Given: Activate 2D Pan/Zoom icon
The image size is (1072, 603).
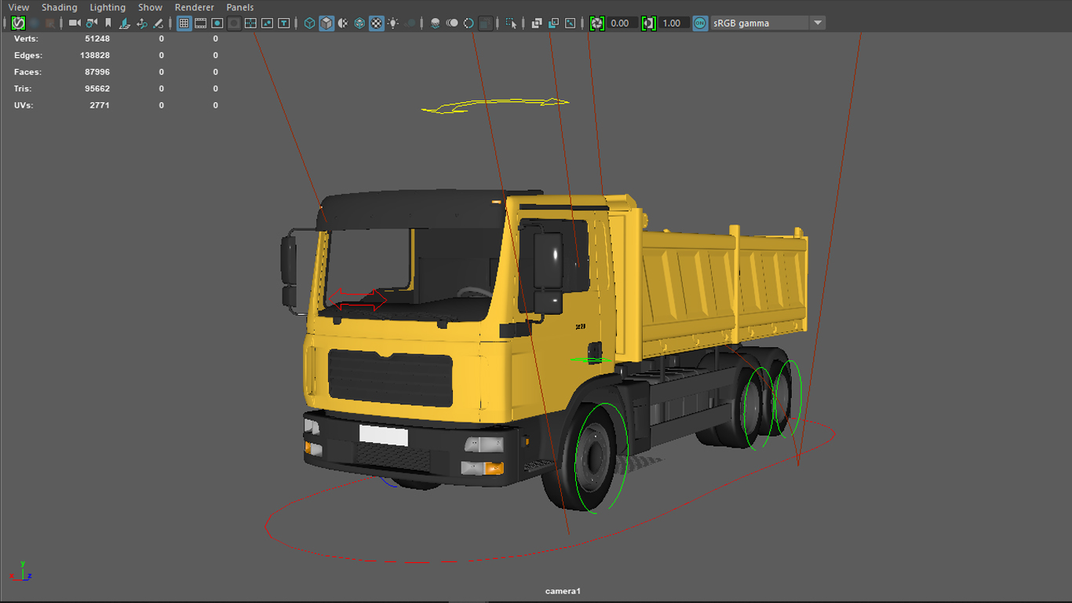Looking at the screenshot, I should pyautogui.click(x=142, y=23).
